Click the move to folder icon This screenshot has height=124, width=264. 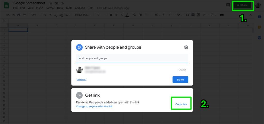click(56, 3)
